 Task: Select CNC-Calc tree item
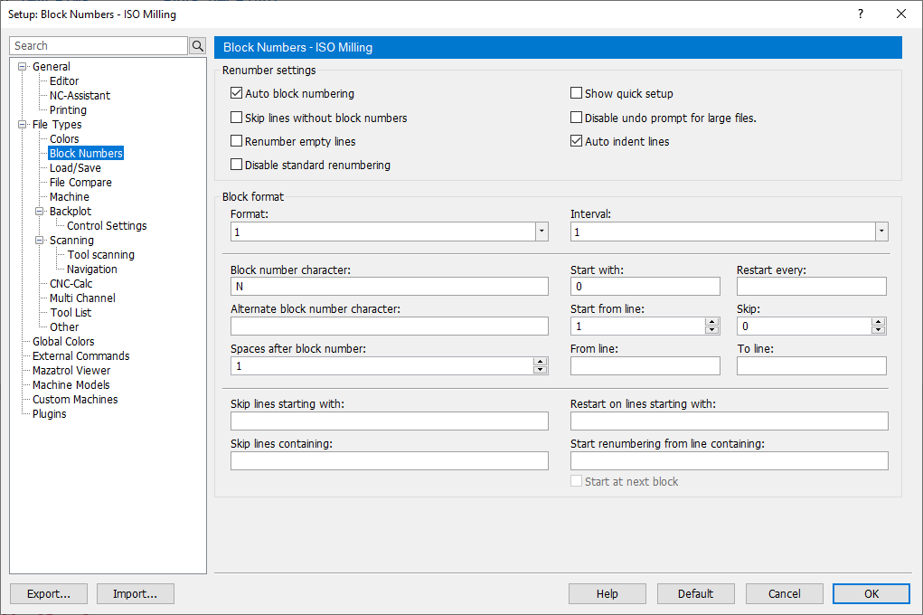coord(71,283)
